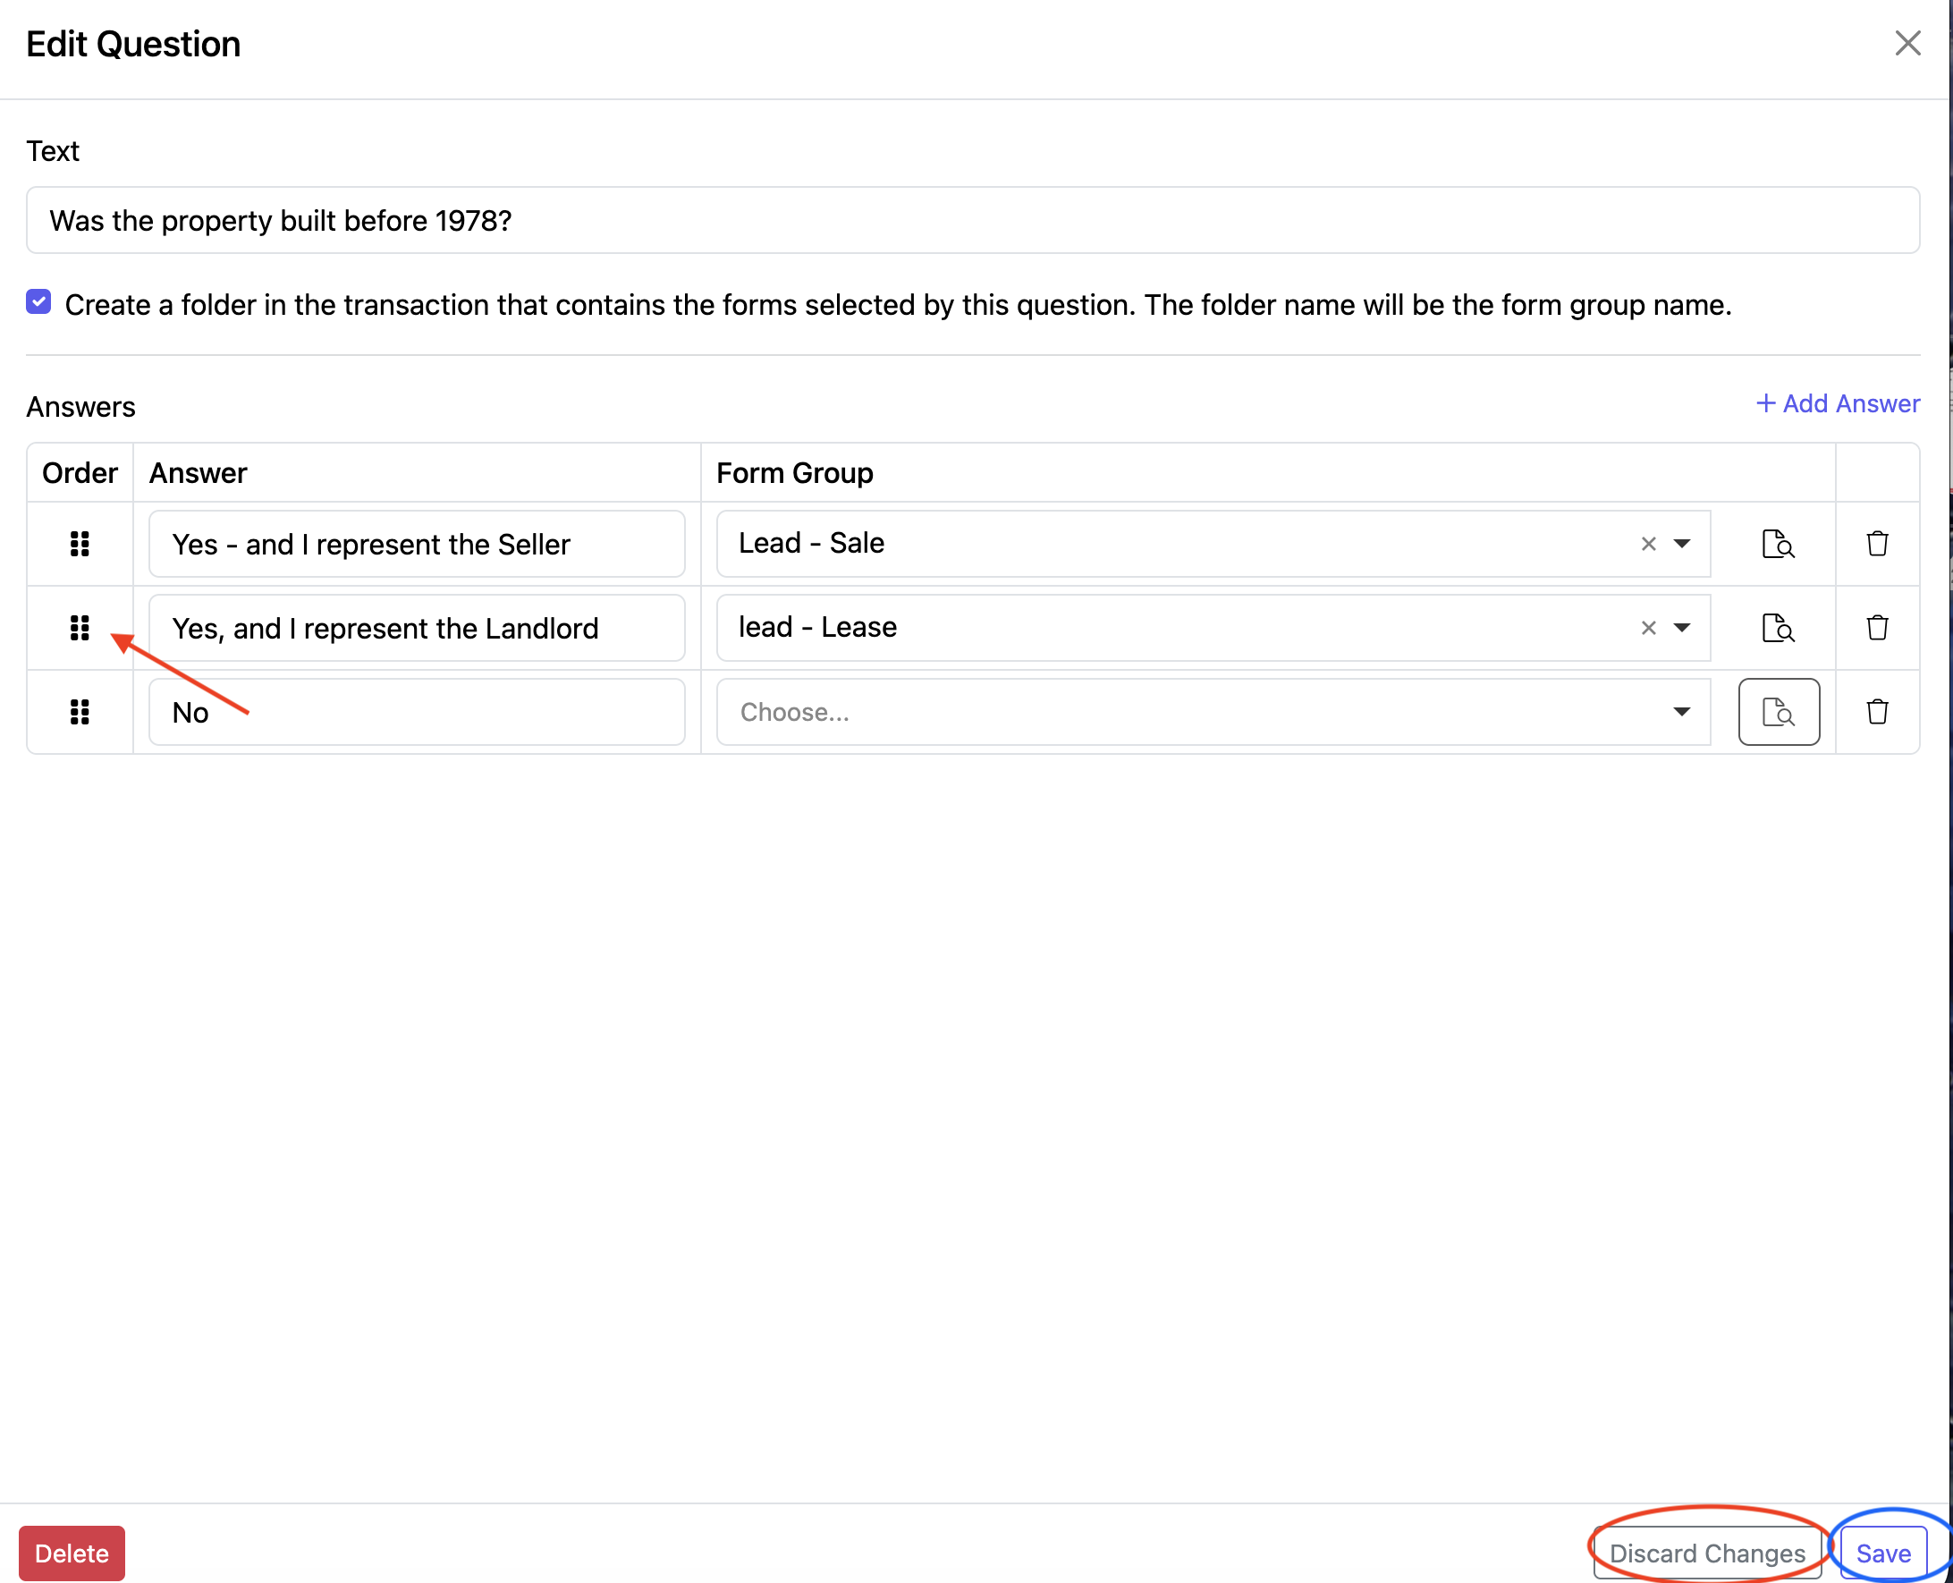The image size is (1953, 1583).
Task: Click preview forms icon in No row
Action: tap(1778, 712)
